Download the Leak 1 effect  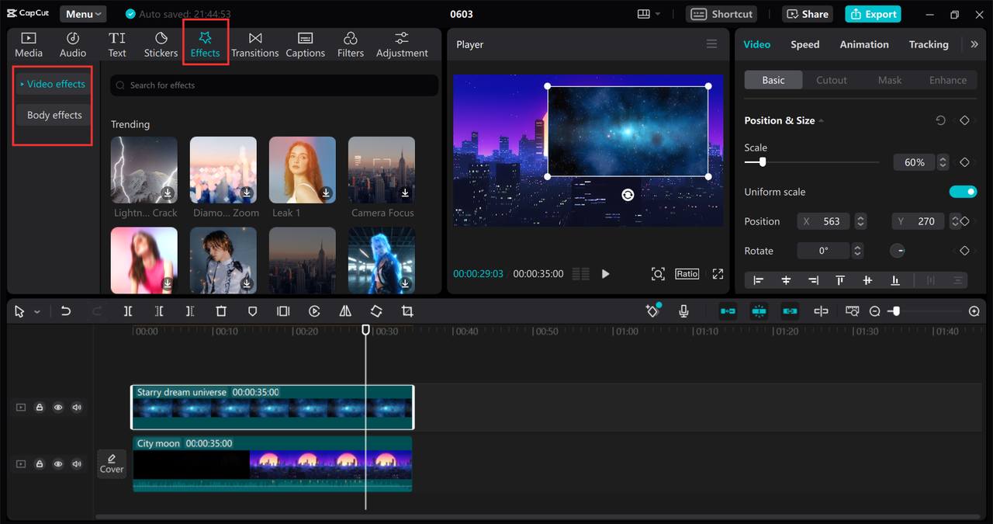(326, 193)
